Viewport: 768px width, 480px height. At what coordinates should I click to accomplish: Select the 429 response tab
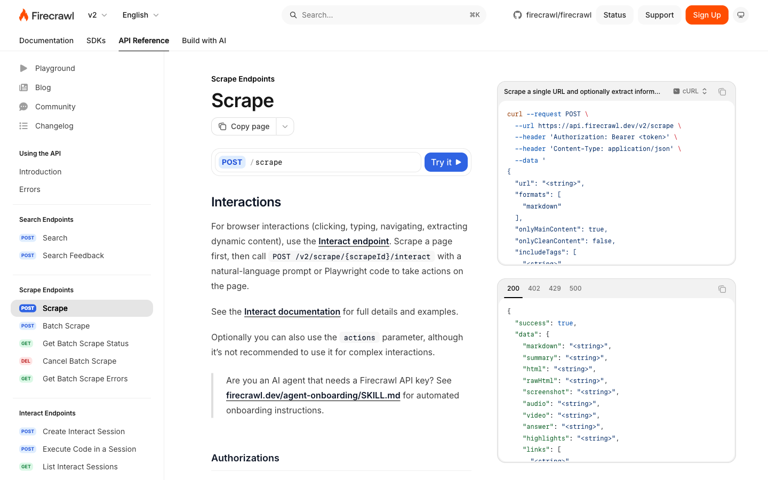[x=555, y=289]
